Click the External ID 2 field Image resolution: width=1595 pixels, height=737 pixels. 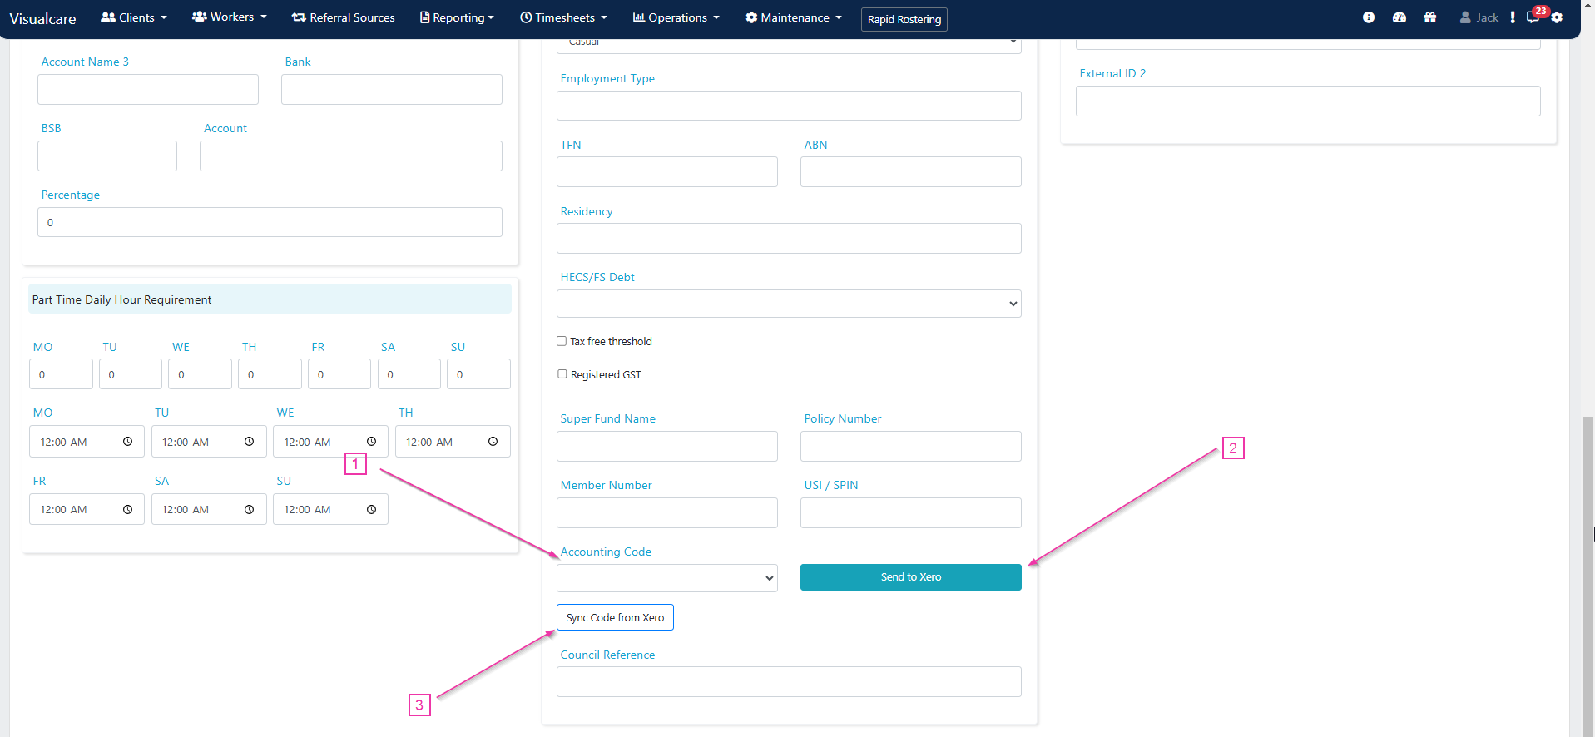[x=1308, y=101]
